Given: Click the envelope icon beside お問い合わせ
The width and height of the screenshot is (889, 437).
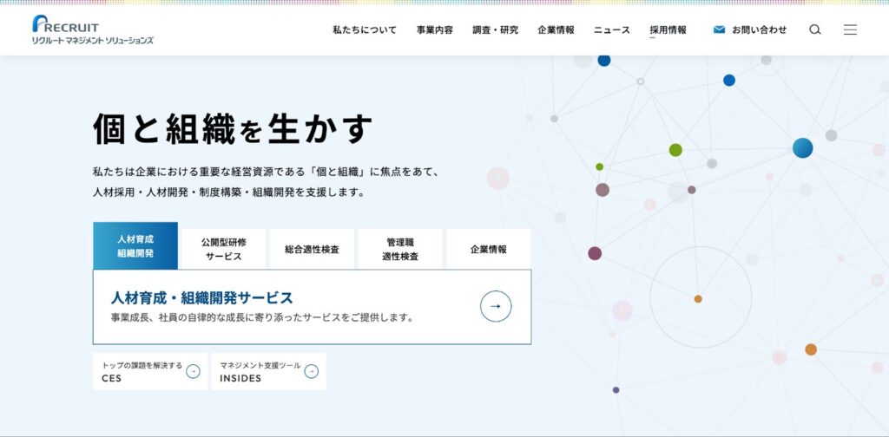Looking at the screenshot, I should pyautogui.click(x=719, y=29).
